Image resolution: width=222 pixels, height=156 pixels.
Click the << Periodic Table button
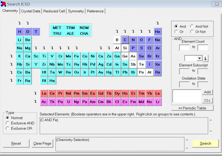pos(192,108)
